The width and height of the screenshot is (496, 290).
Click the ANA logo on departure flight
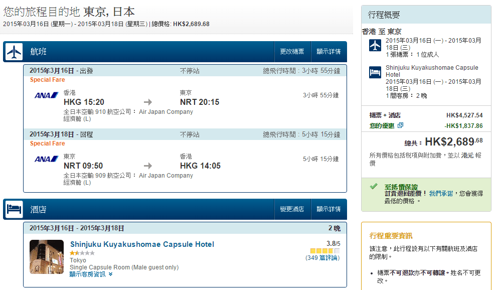(x=47, y=95)
